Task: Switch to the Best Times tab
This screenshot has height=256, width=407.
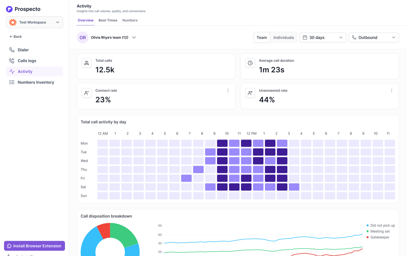Action: [x=108, y=20]
